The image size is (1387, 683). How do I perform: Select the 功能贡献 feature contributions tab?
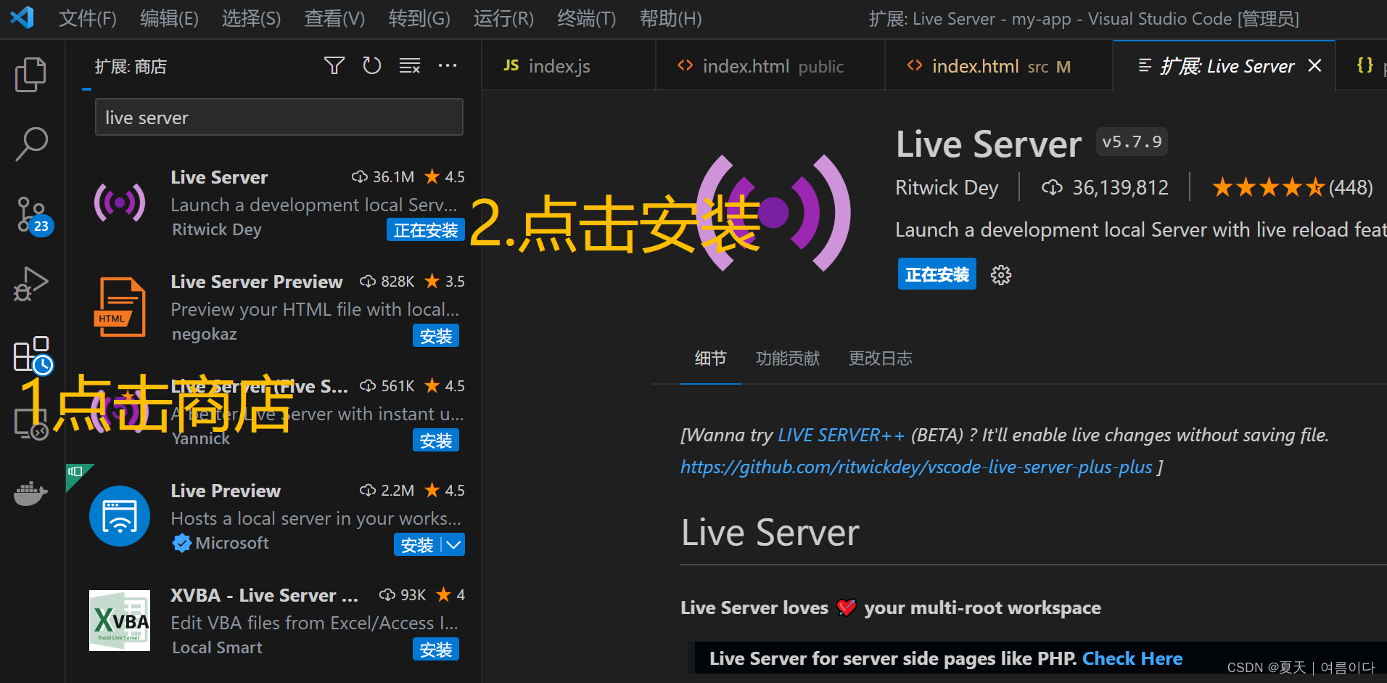pyautogui.click(x=788, y=359)
